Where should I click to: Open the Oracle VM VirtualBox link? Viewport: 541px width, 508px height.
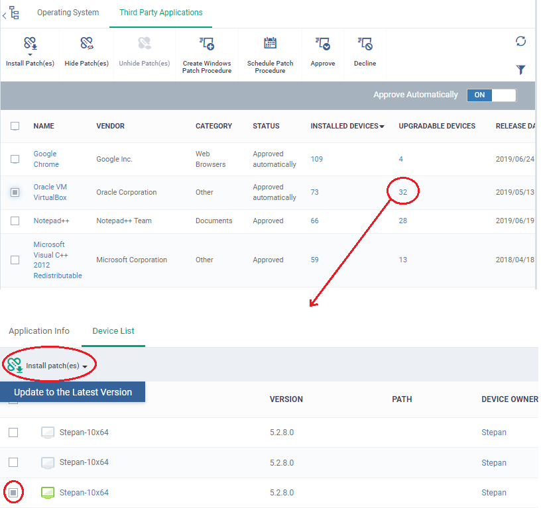point(50,192)
